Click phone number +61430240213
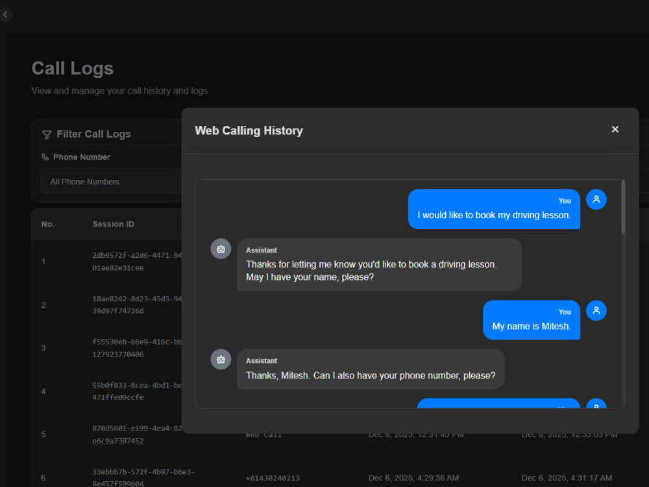Image resolution: width=649 pixels, height=487 pixels. click(x=273, y=479)
